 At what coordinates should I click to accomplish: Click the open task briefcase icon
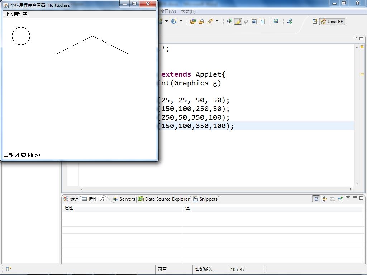(x=201, y=21)
